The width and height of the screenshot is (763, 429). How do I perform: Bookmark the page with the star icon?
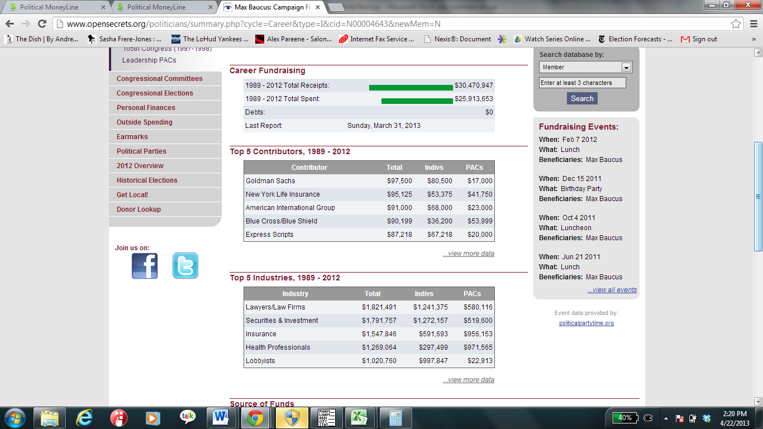tap(736, 24)
